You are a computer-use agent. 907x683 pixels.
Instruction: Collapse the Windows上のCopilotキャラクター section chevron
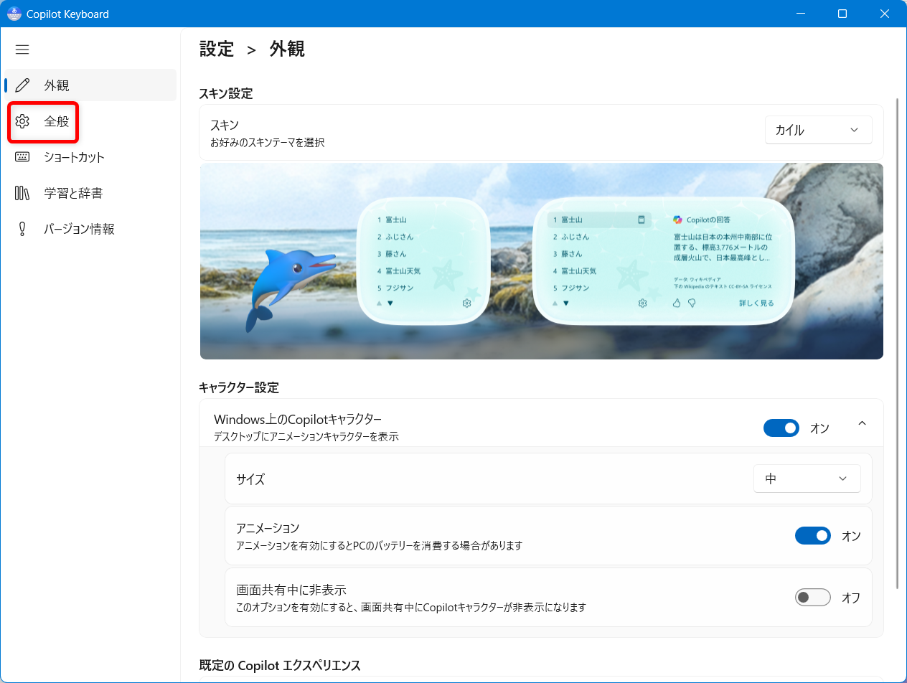tap(862, 423)
